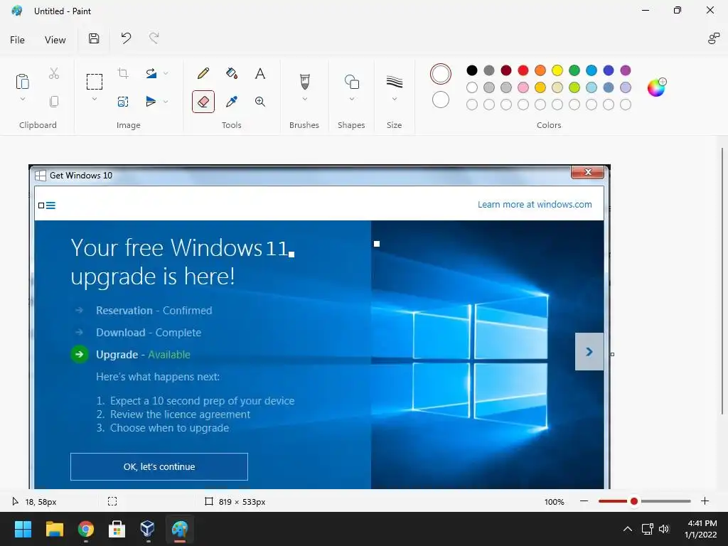The height and width of the screenshot is (546, 728).
Task: Click the Rotate icon
Action: pyautogui.click(x=151, y=73)
